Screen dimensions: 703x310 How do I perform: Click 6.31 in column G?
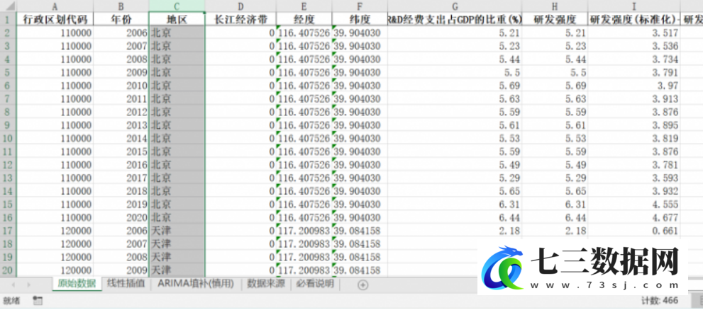[455, 205]
